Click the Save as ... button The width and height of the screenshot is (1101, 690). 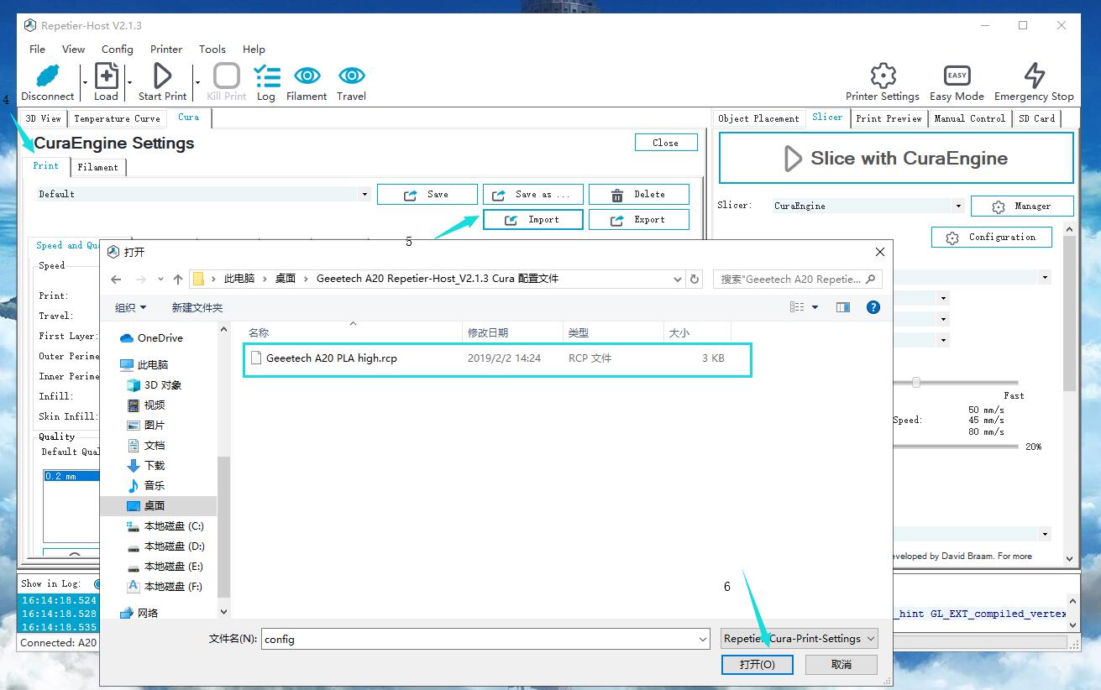pyautogui.click(x=533, y=195)
